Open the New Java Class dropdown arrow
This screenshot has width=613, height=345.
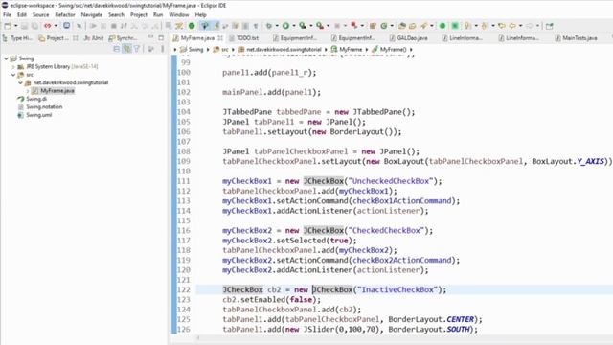pos(392,26)
